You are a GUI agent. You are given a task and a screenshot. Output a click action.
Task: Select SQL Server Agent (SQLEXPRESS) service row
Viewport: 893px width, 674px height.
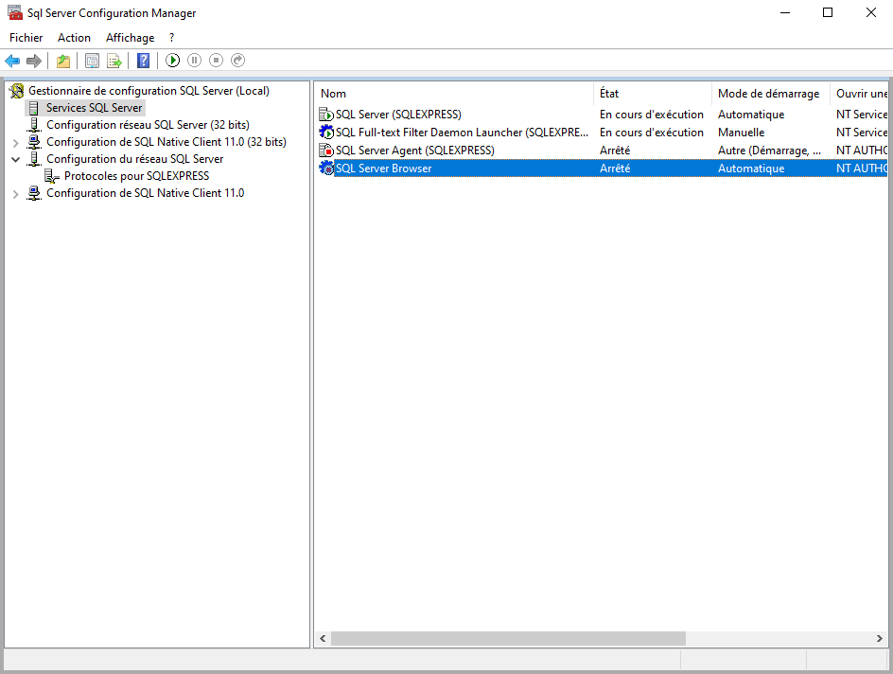414,151
